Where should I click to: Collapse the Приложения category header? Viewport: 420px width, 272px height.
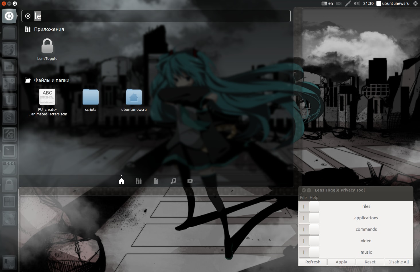44,29
